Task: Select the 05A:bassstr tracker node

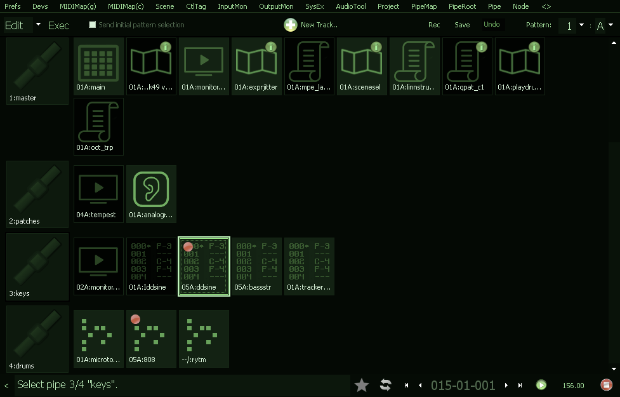Action: [x=256, y=266]
